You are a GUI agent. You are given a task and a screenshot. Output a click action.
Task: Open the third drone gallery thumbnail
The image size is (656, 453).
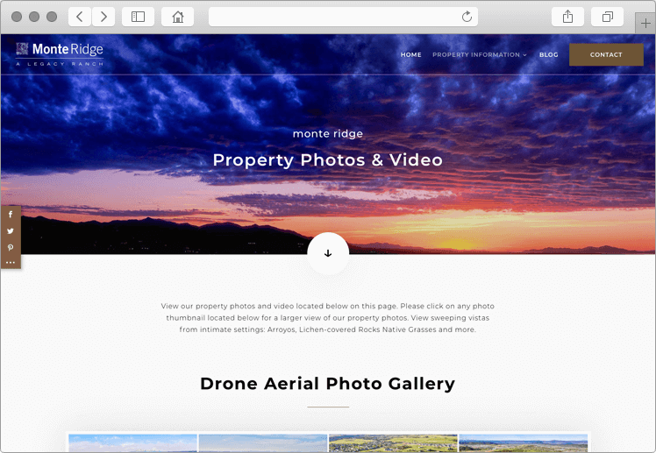pyautogui.click(x=393, y=443)
